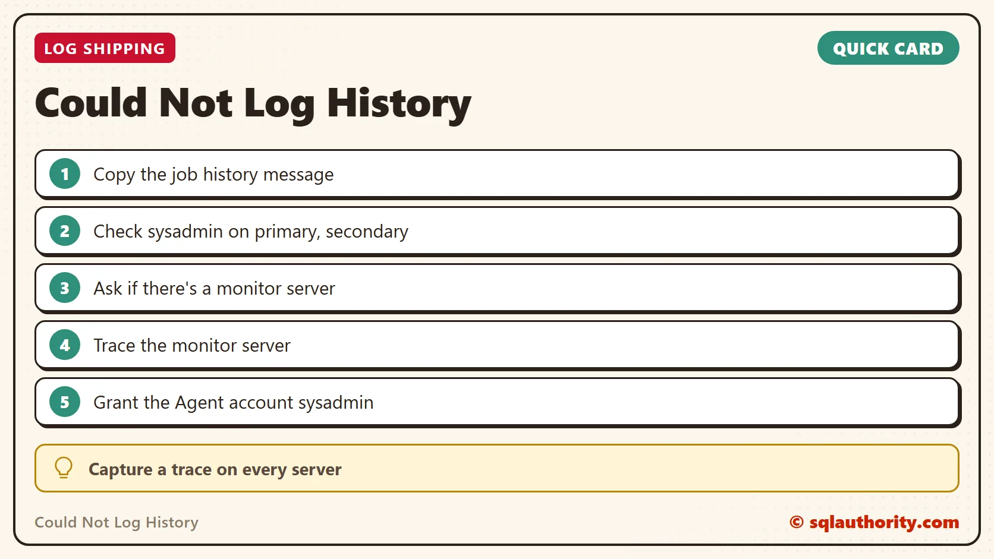Click the gray footer 'Could Not Log History'
The width and height of the screenshot is (994, 559).
tap(117, 522)
